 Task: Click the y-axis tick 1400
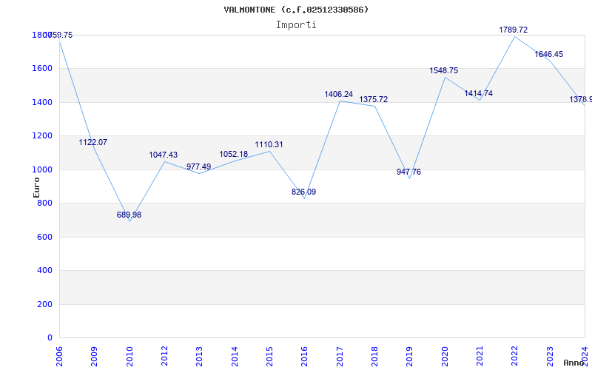(x=42, y=102)
